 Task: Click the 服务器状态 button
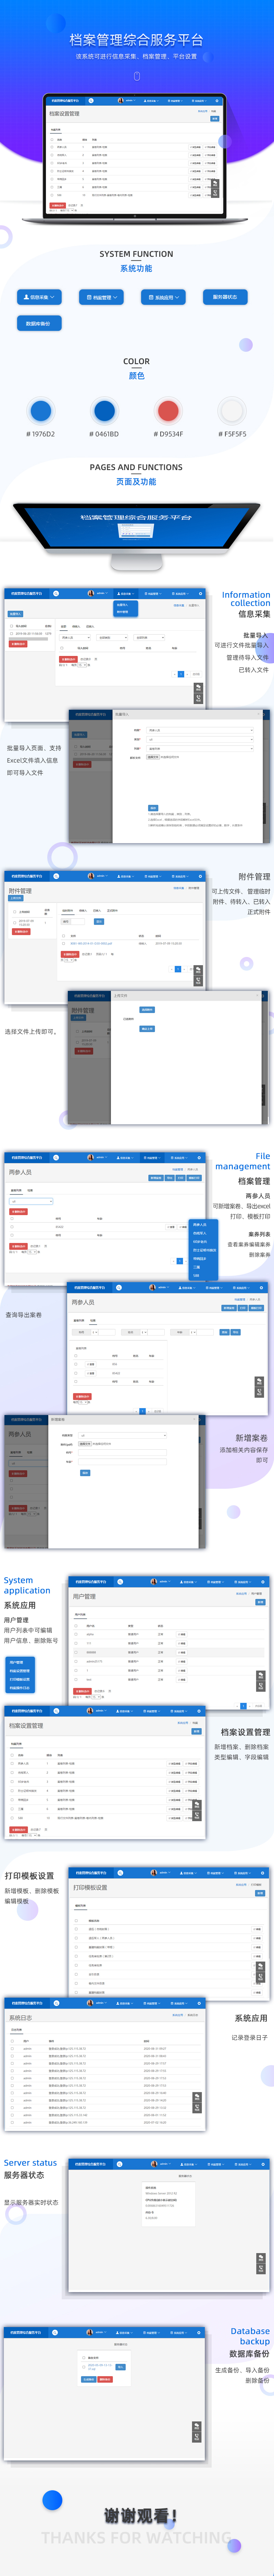225,297
